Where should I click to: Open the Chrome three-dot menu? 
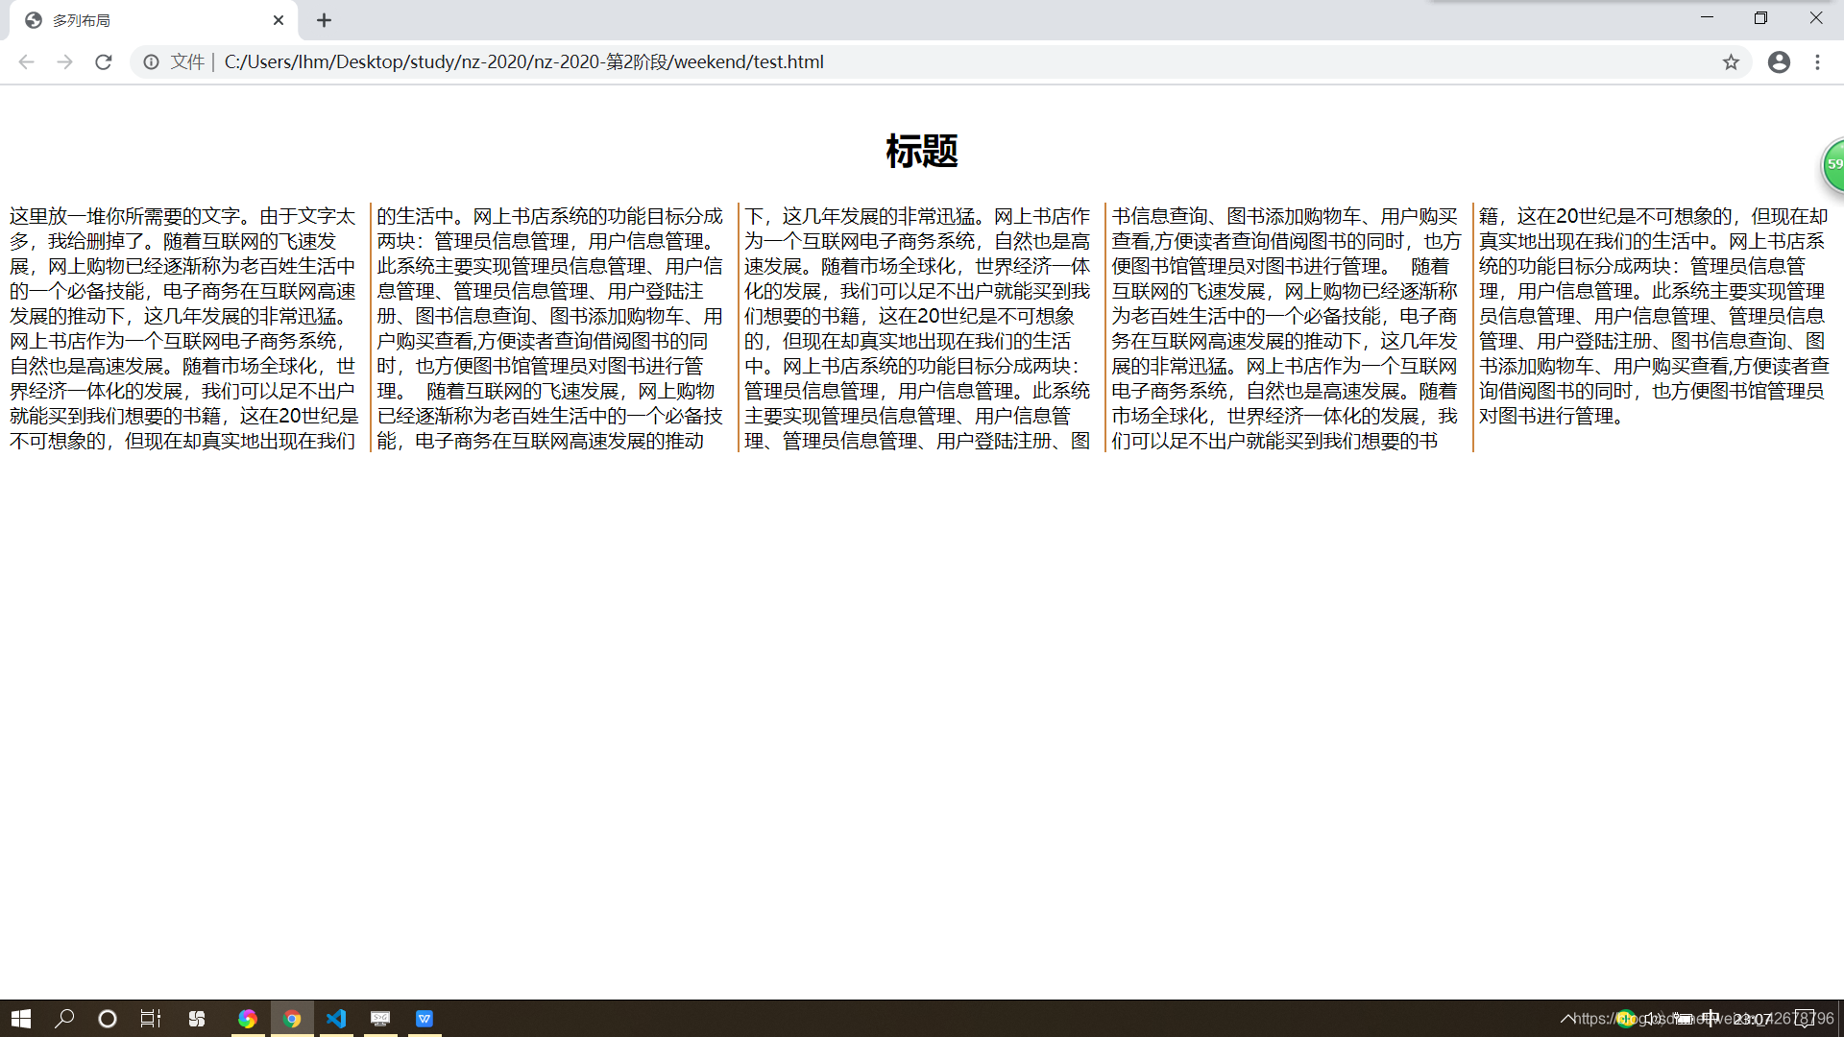(x=1817, y=61)
